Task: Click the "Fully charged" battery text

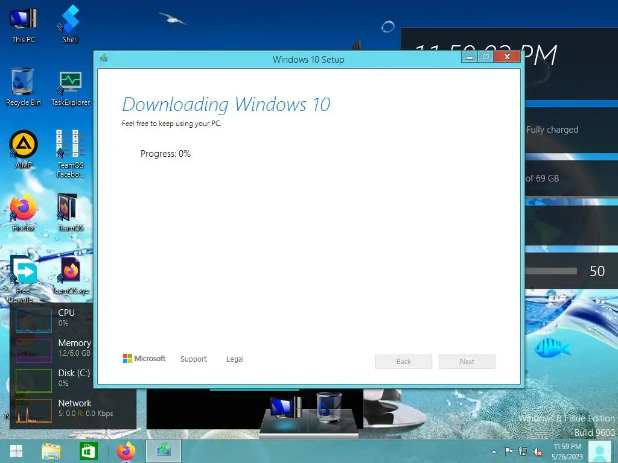Action: click(553, 130)
